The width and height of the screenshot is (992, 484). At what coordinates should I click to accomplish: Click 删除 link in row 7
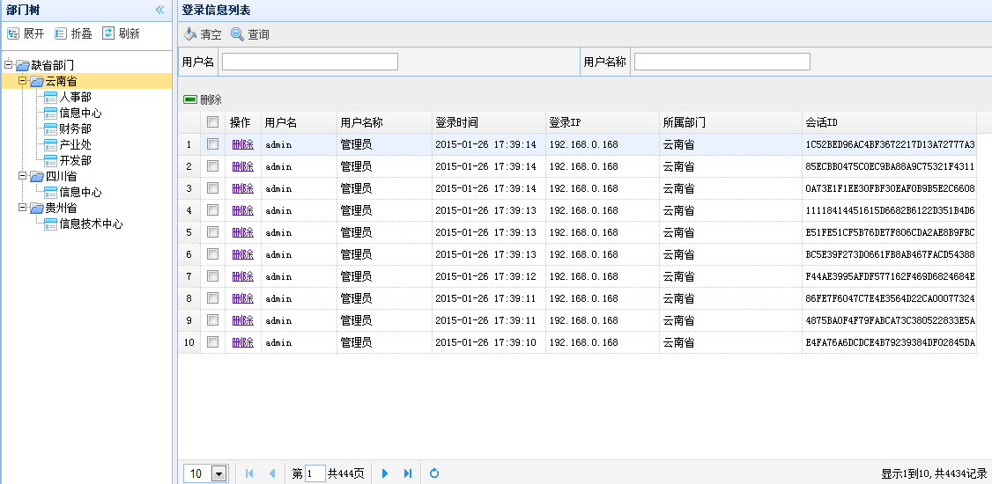pos(243,276)
